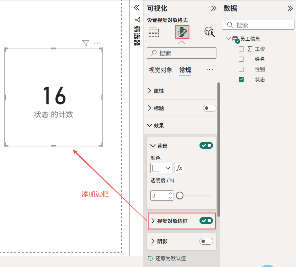Click the 工资 field name
The width and height of the screenshot is (296, 267).
pos(260,49)
